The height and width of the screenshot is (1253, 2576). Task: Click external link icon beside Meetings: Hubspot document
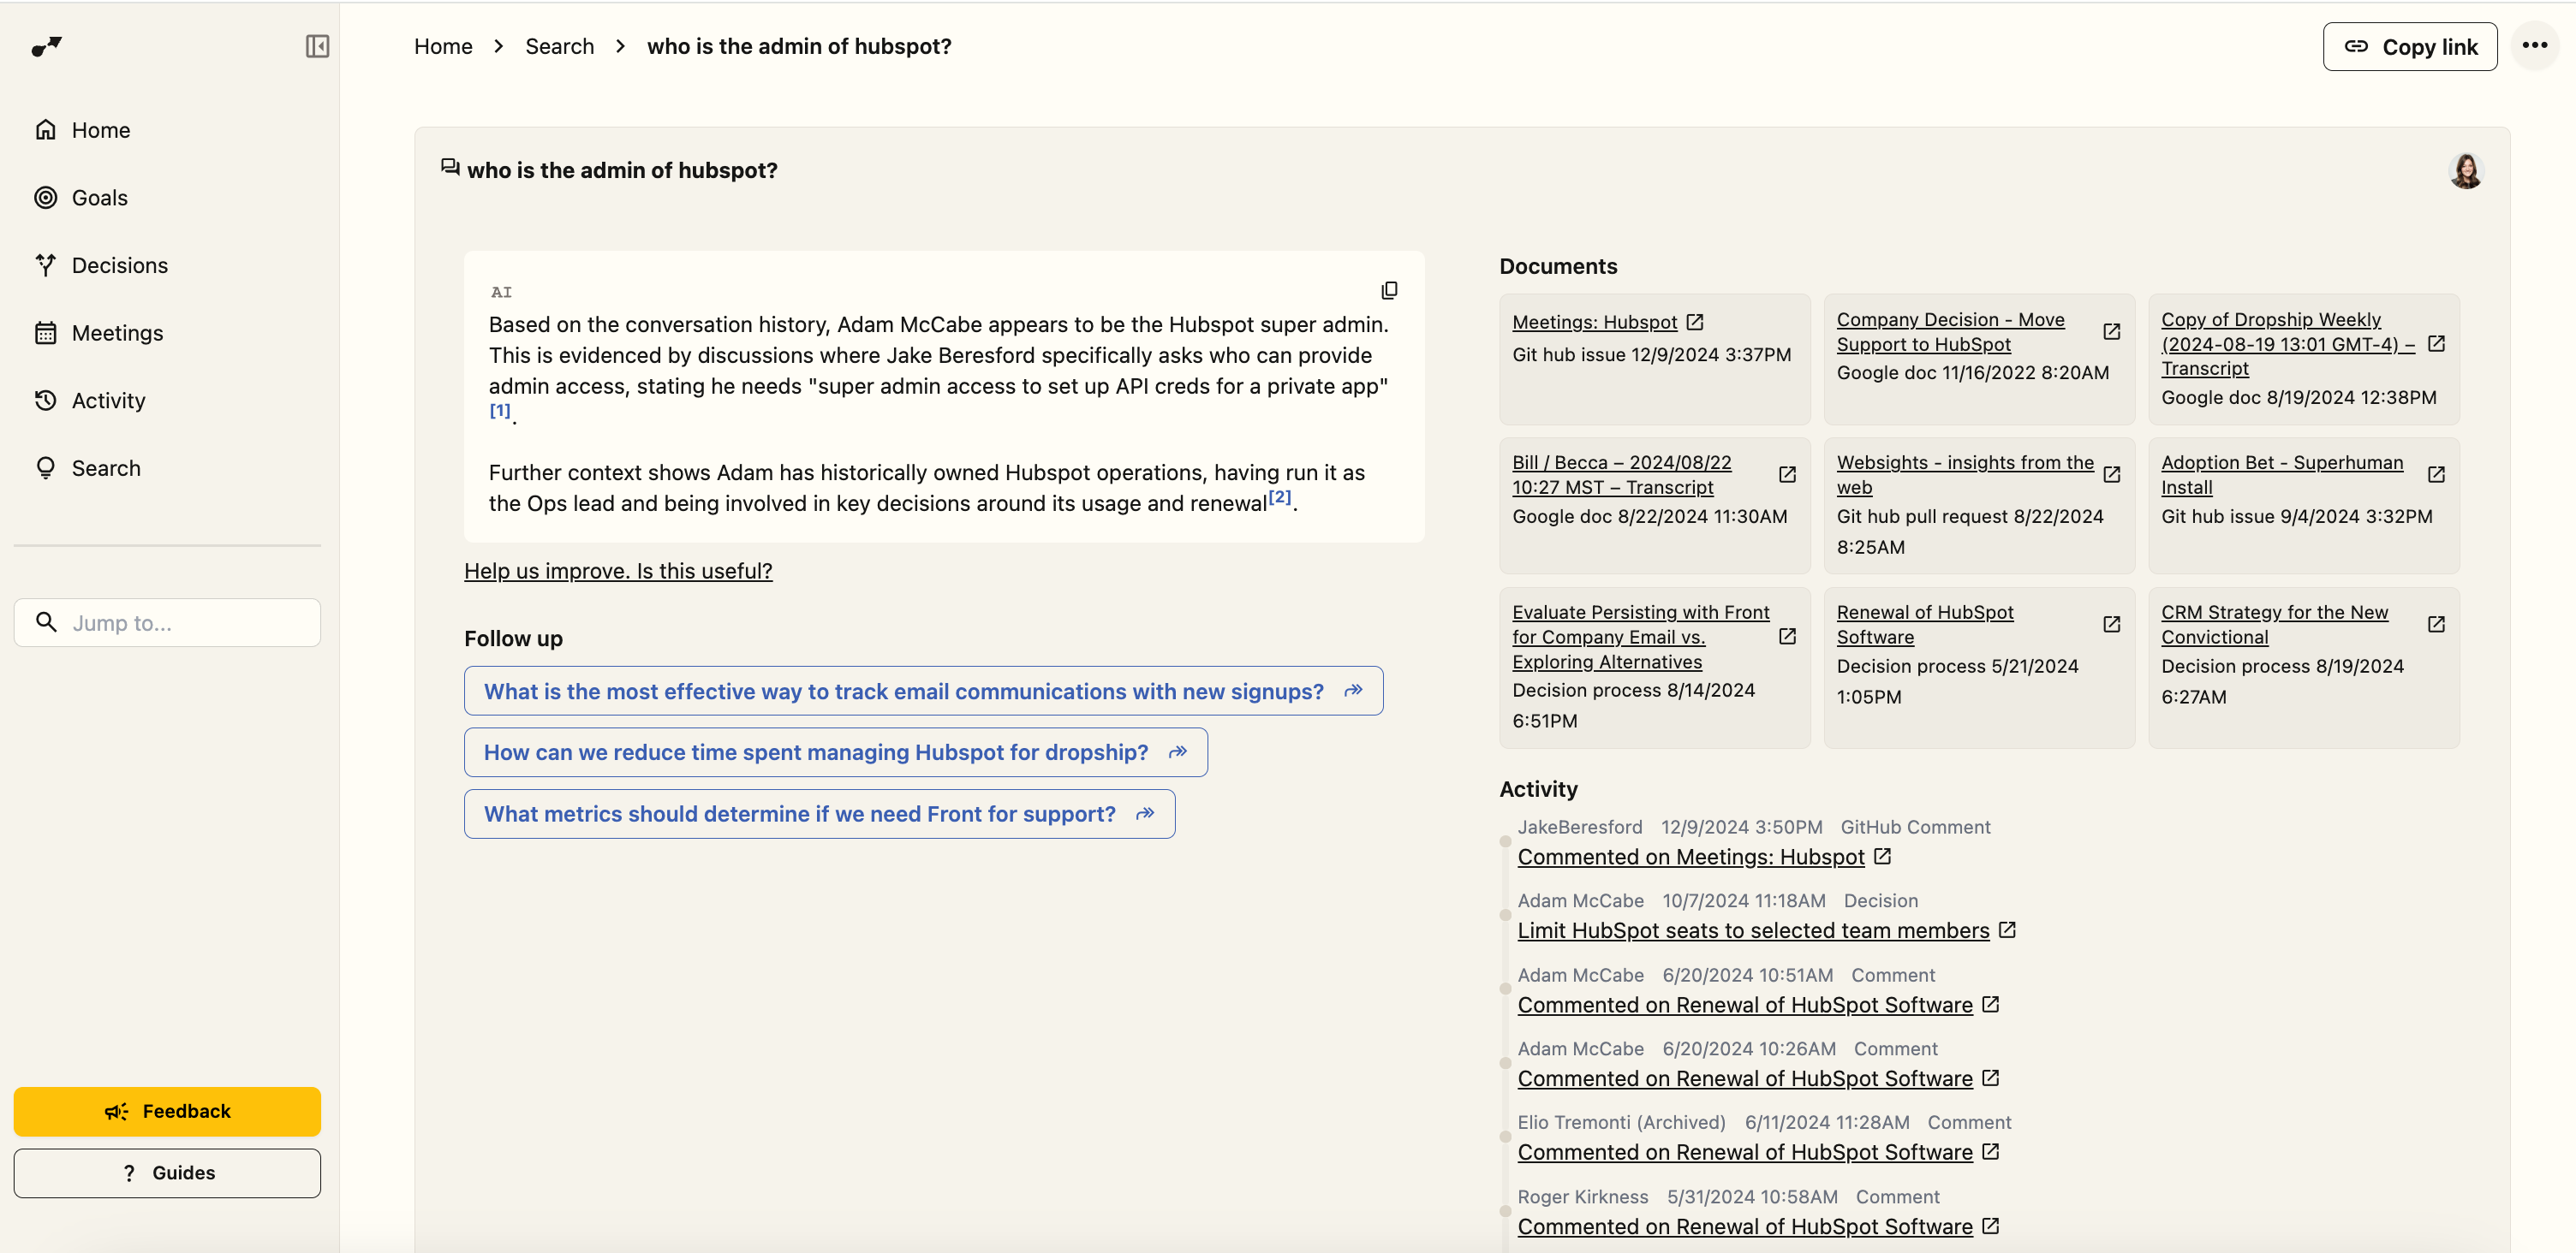[1694, 322]
